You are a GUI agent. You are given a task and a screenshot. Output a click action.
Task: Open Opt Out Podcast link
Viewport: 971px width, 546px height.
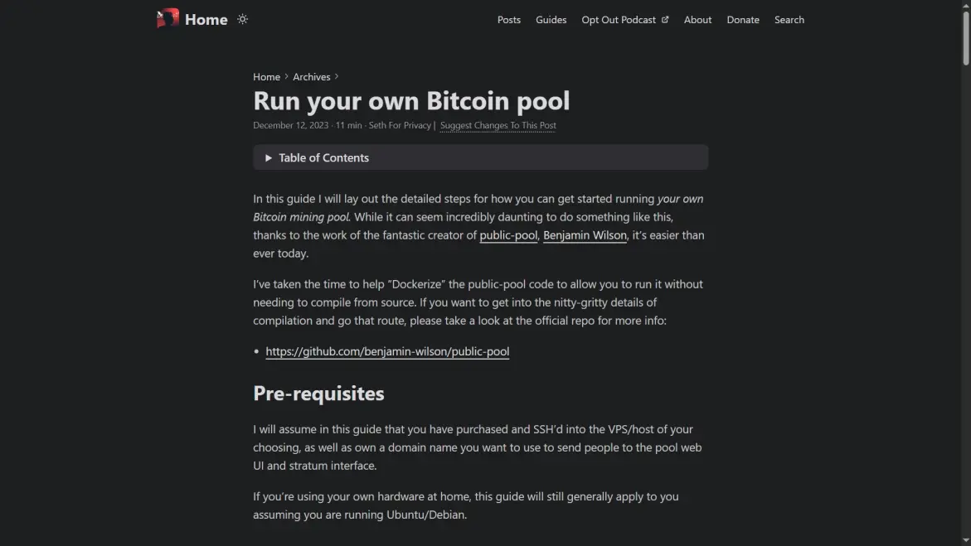[618, 20]
